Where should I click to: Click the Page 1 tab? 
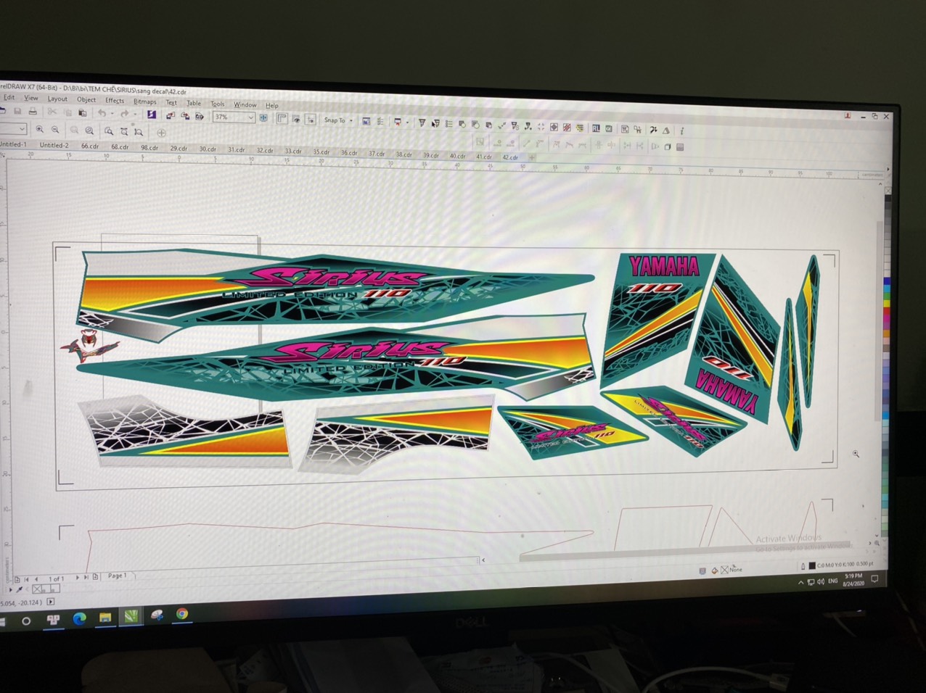pos(117,576)
